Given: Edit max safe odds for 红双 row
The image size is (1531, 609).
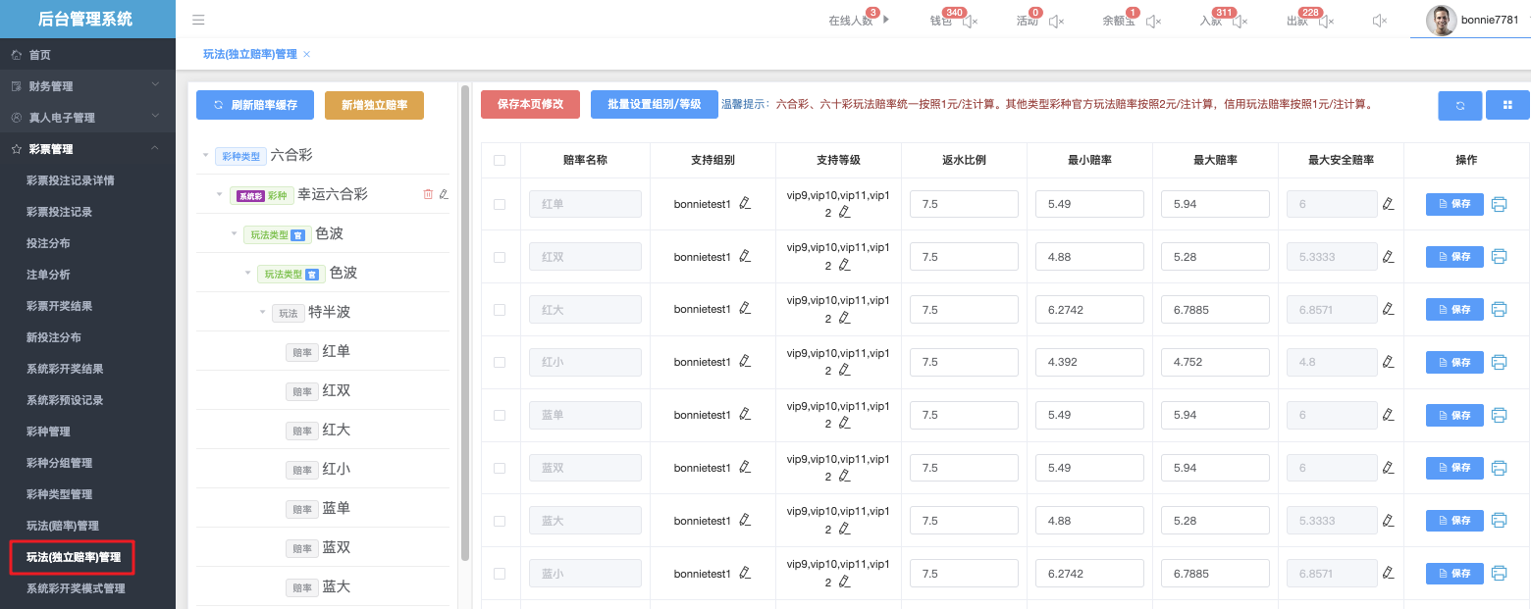Looking at the screenshot, I should (1388, 257).
